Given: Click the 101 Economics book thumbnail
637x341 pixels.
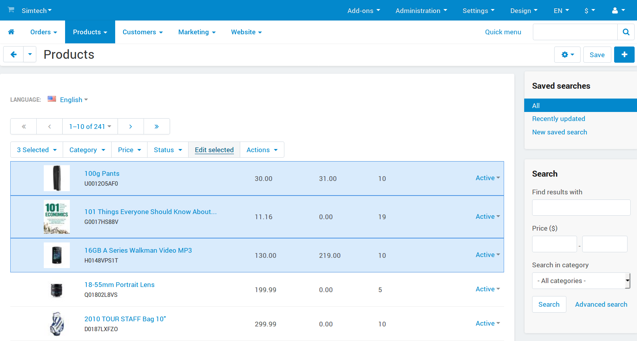Looking at the screenshot, I should (x=57, y=217).
